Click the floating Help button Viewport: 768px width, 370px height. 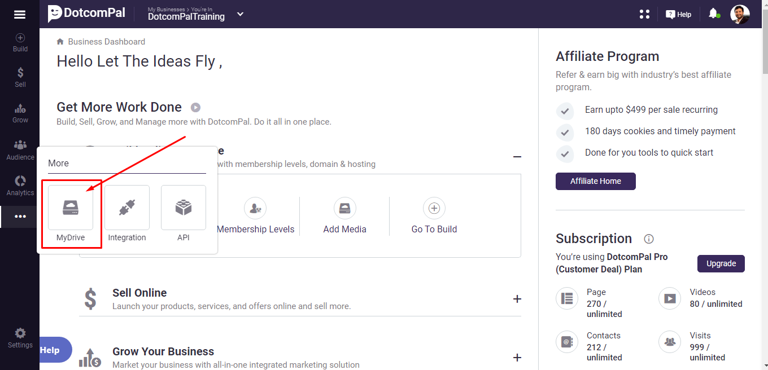[55, 350]
